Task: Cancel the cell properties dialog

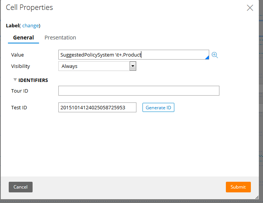Action: (x=20, y=187)
